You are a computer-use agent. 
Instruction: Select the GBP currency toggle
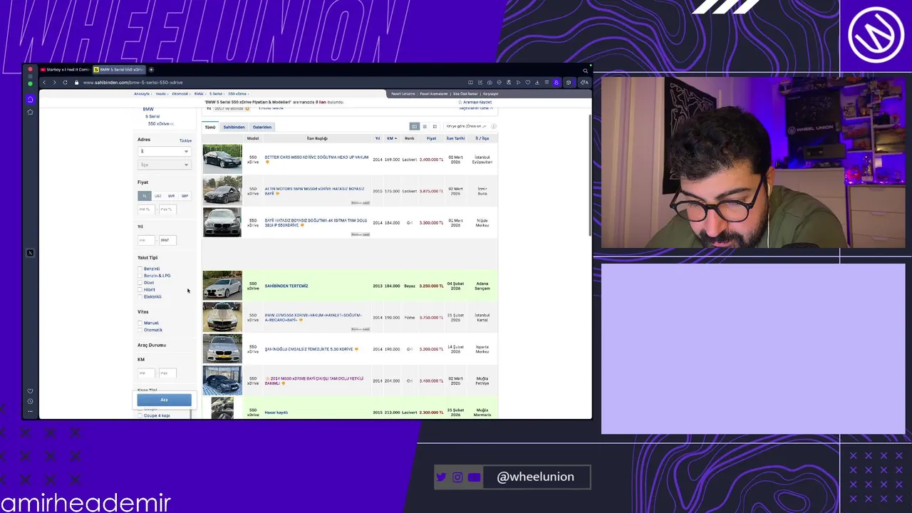[185, 196]
